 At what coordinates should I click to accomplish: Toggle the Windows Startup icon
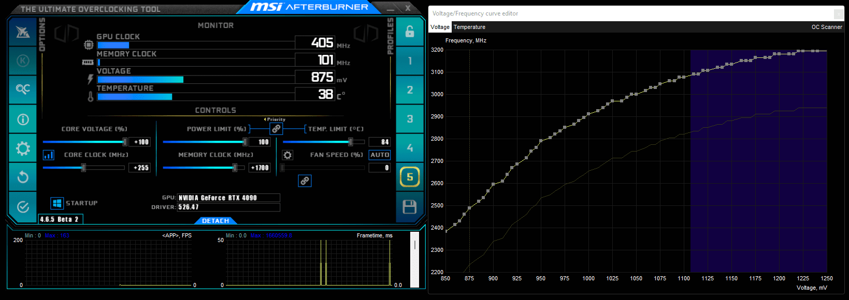(x=57, y=203)
